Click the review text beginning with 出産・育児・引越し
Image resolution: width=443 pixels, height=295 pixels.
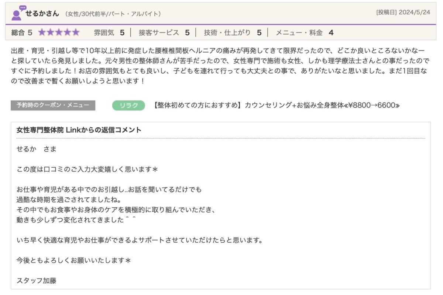tap(218, 65)
